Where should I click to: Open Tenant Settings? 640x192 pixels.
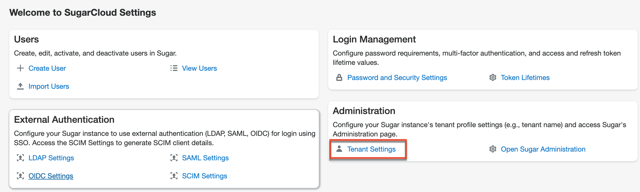tap(372, 149)
